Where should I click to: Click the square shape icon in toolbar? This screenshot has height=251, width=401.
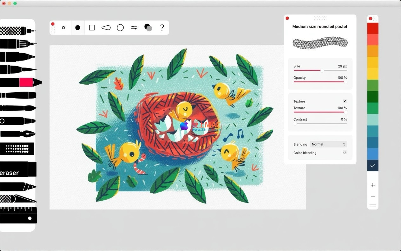point(92,28)
